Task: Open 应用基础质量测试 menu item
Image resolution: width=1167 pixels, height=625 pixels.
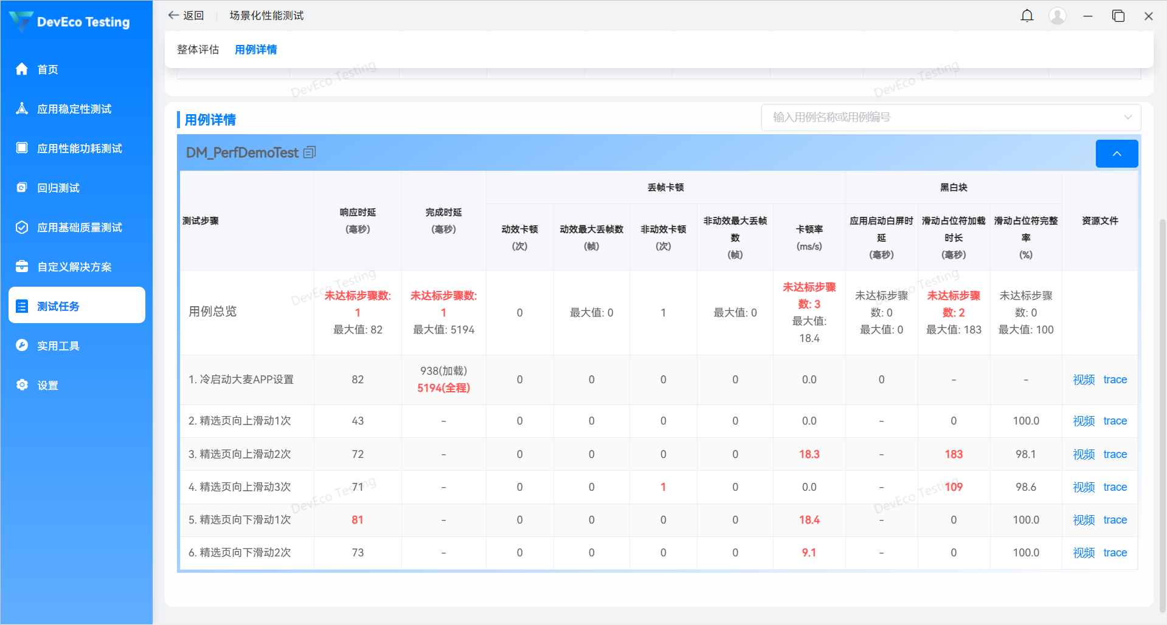Action: (x=77, y=227)
